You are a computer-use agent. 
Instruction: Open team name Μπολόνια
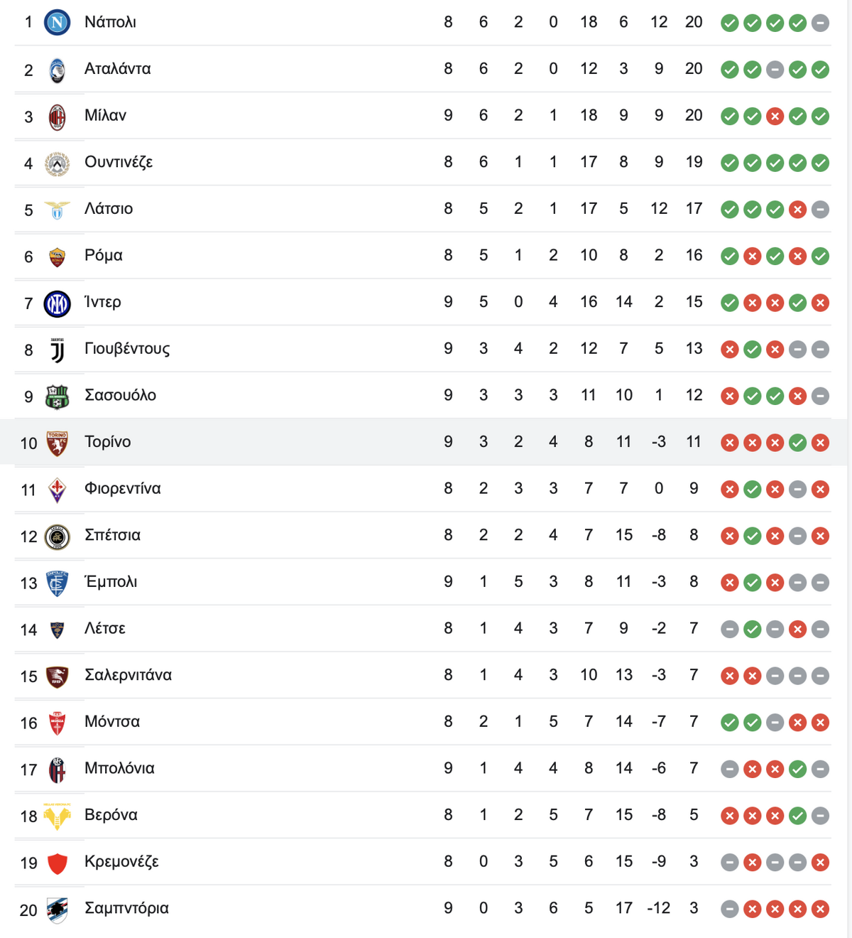coord(119,768)
